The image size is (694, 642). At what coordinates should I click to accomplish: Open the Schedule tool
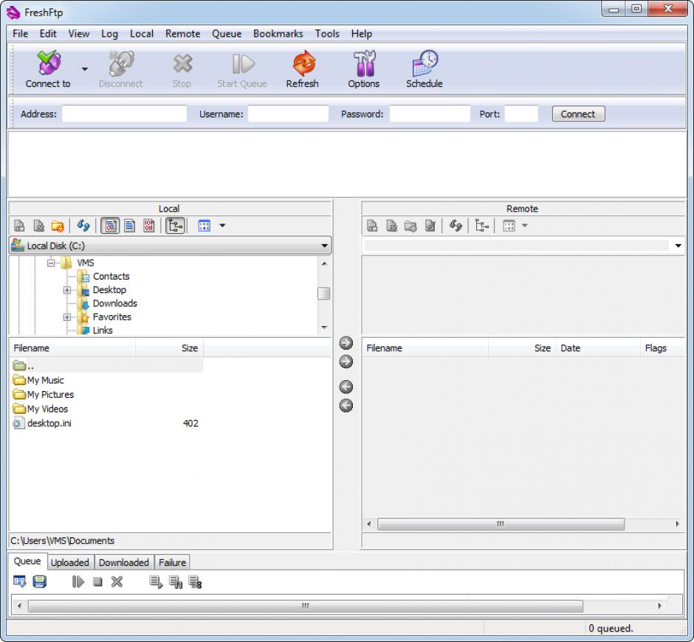[425, 69]
